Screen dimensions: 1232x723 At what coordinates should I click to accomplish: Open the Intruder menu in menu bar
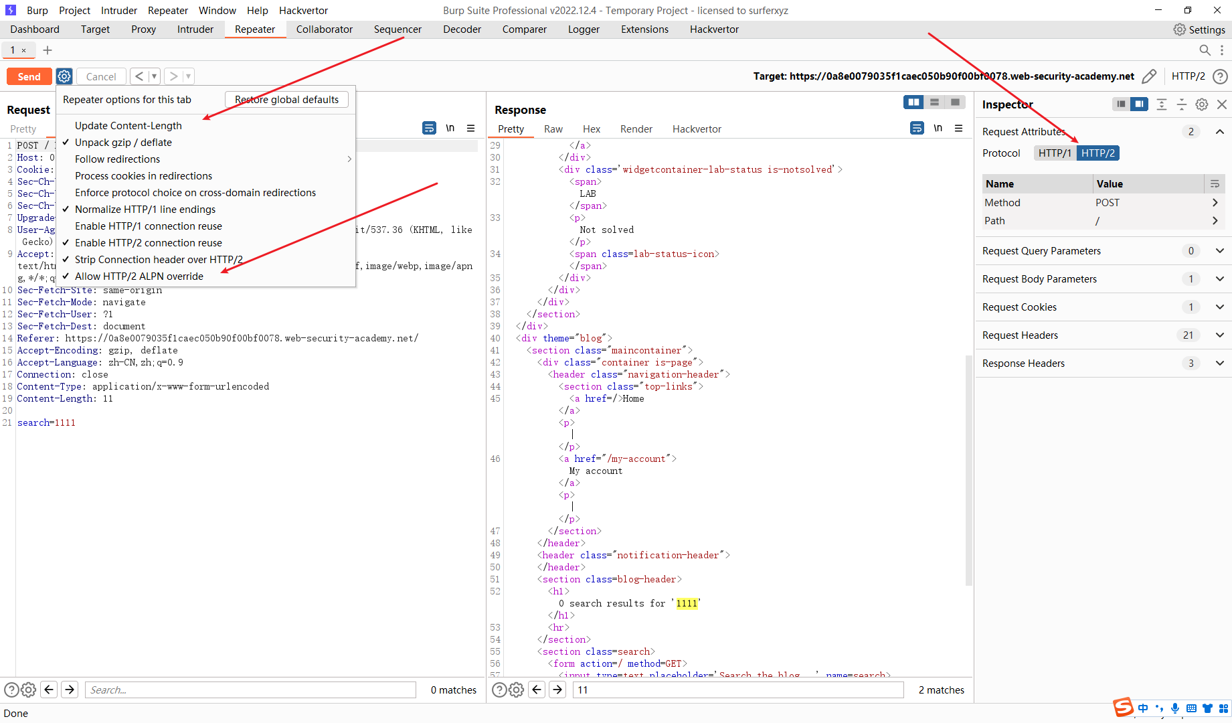119,10
